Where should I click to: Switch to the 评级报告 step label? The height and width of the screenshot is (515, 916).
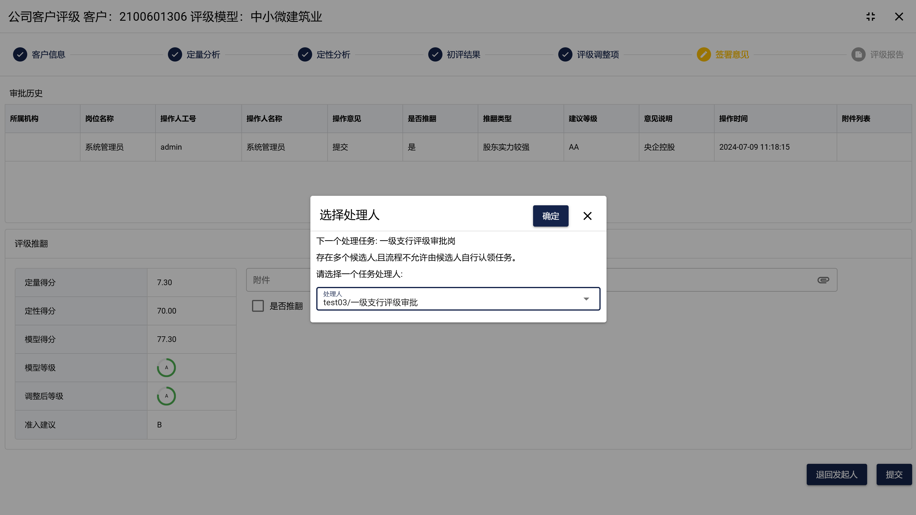pos(886,54)
